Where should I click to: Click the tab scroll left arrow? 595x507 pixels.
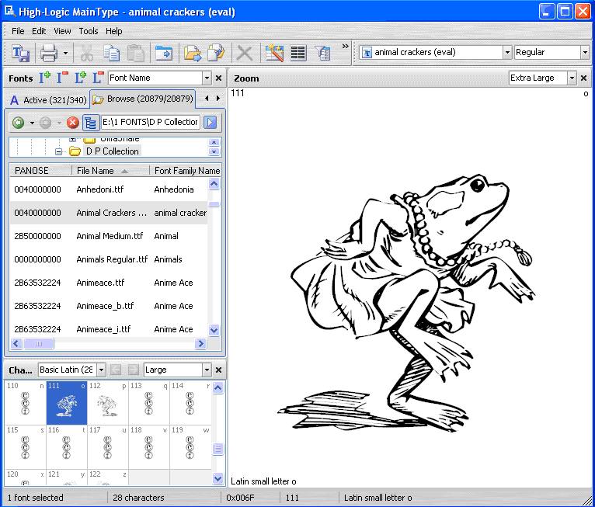(207, 98)
